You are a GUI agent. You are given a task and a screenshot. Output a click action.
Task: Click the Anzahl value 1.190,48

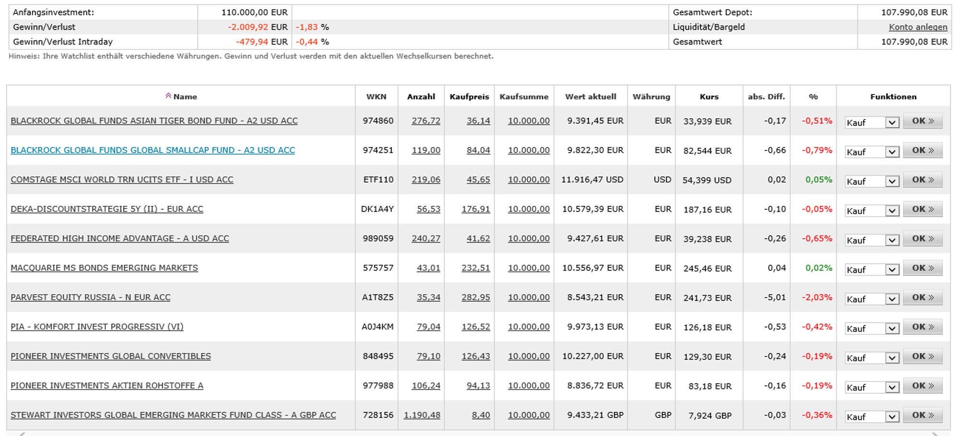pyautogui.click(x=421, y=415)
